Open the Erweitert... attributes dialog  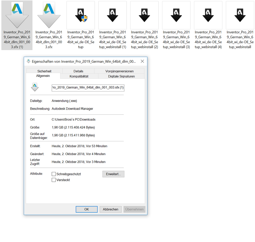coord(113,174)
